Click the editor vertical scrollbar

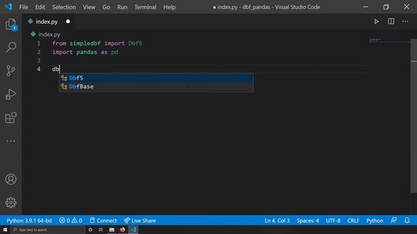(x=414, y=116)
